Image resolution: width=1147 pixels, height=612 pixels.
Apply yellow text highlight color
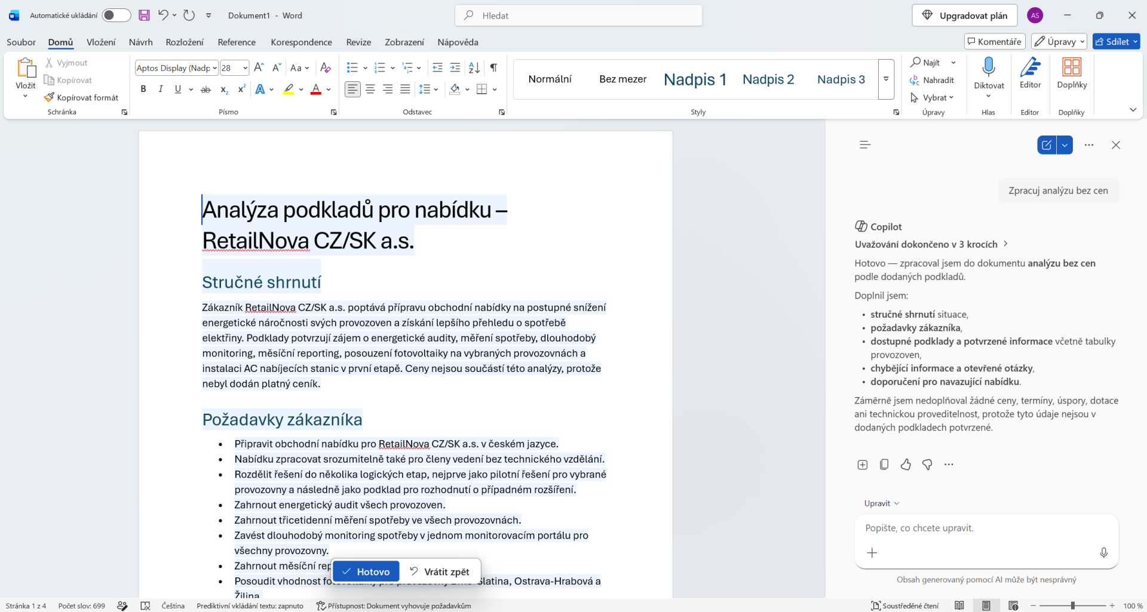[x=289, y=89]
